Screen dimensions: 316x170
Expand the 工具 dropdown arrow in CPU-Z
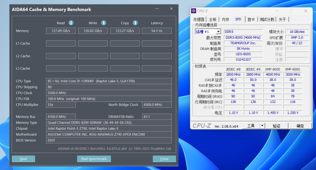pyautogui.click(x=262, y=126)
